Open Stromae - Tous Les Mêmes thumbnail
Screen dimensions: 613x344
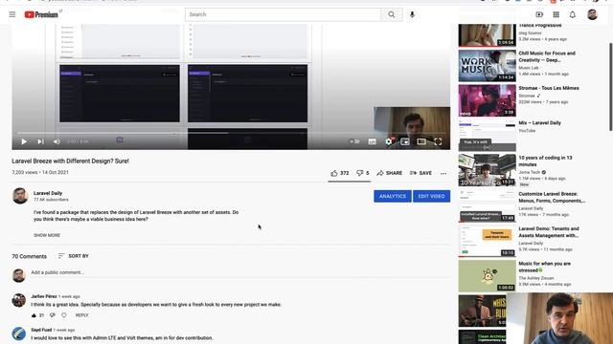click(488, 100)
